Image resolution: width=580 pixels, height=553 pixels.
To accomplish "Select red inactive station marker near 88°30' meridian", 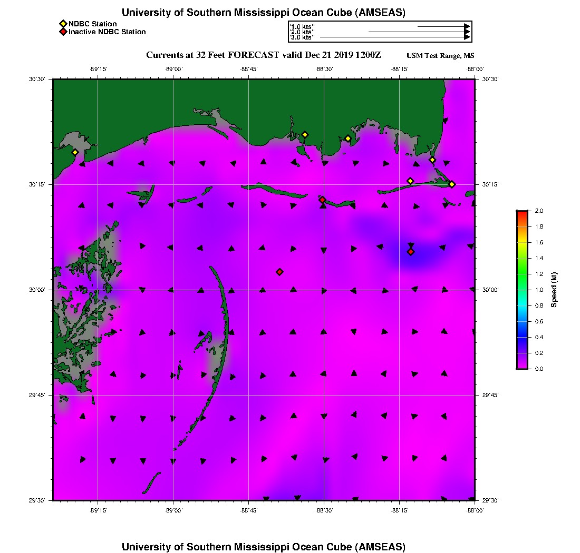I will pos(322,200).
